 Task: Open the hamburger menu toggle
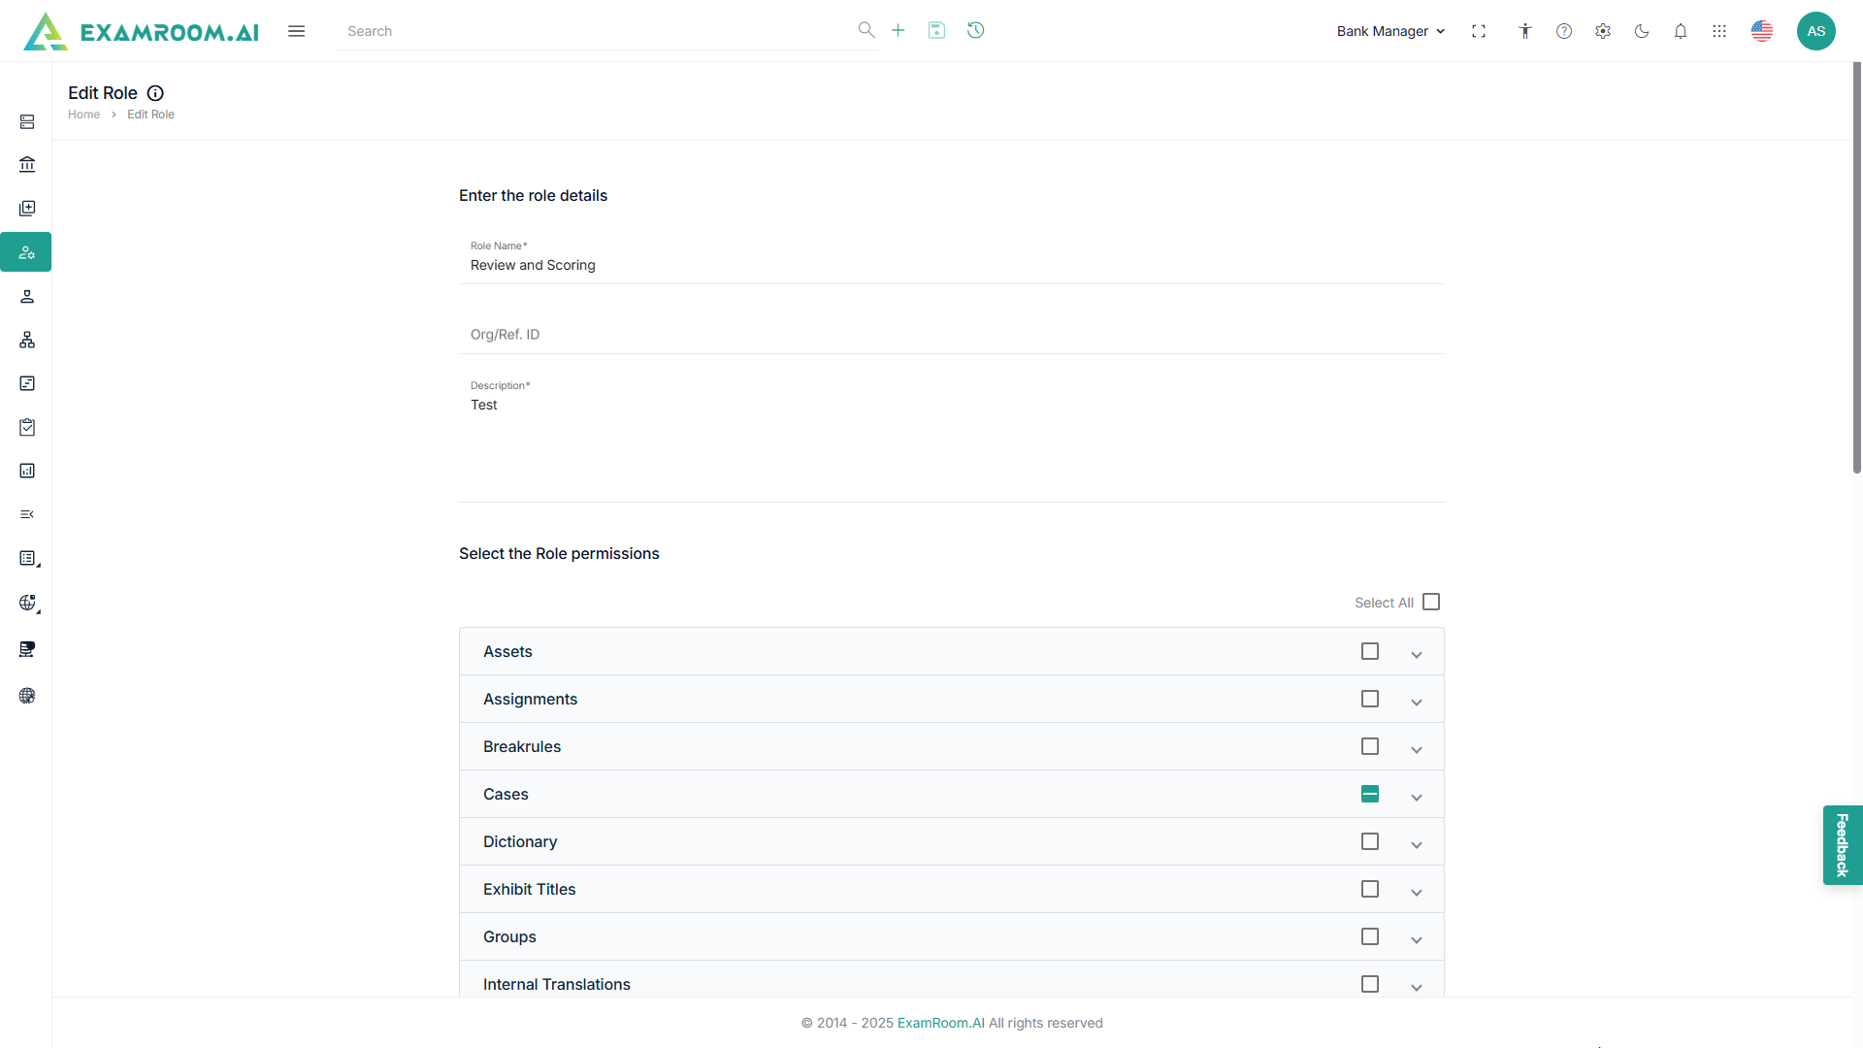click(297, 31)
